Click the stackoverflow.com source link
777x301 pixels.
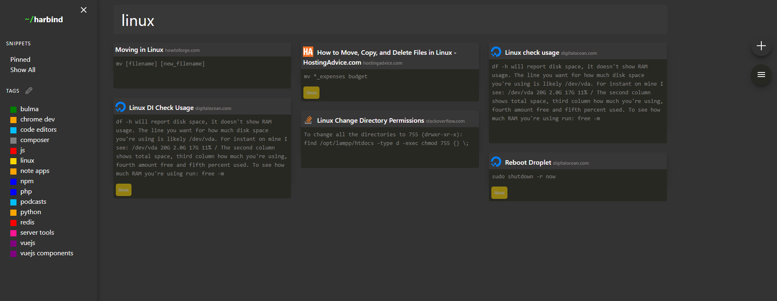(x=445, y=121)
